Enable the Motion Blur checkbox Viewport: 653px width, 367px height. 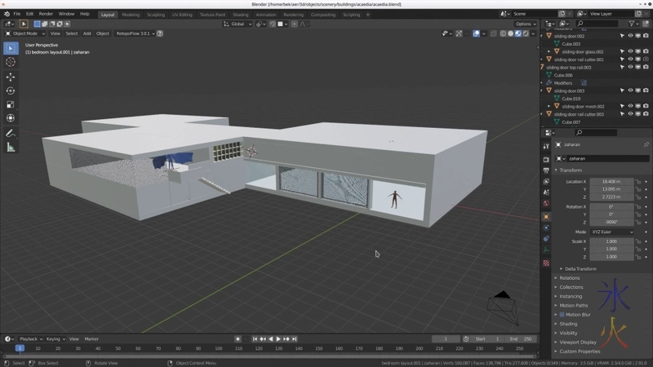point(562,314)
